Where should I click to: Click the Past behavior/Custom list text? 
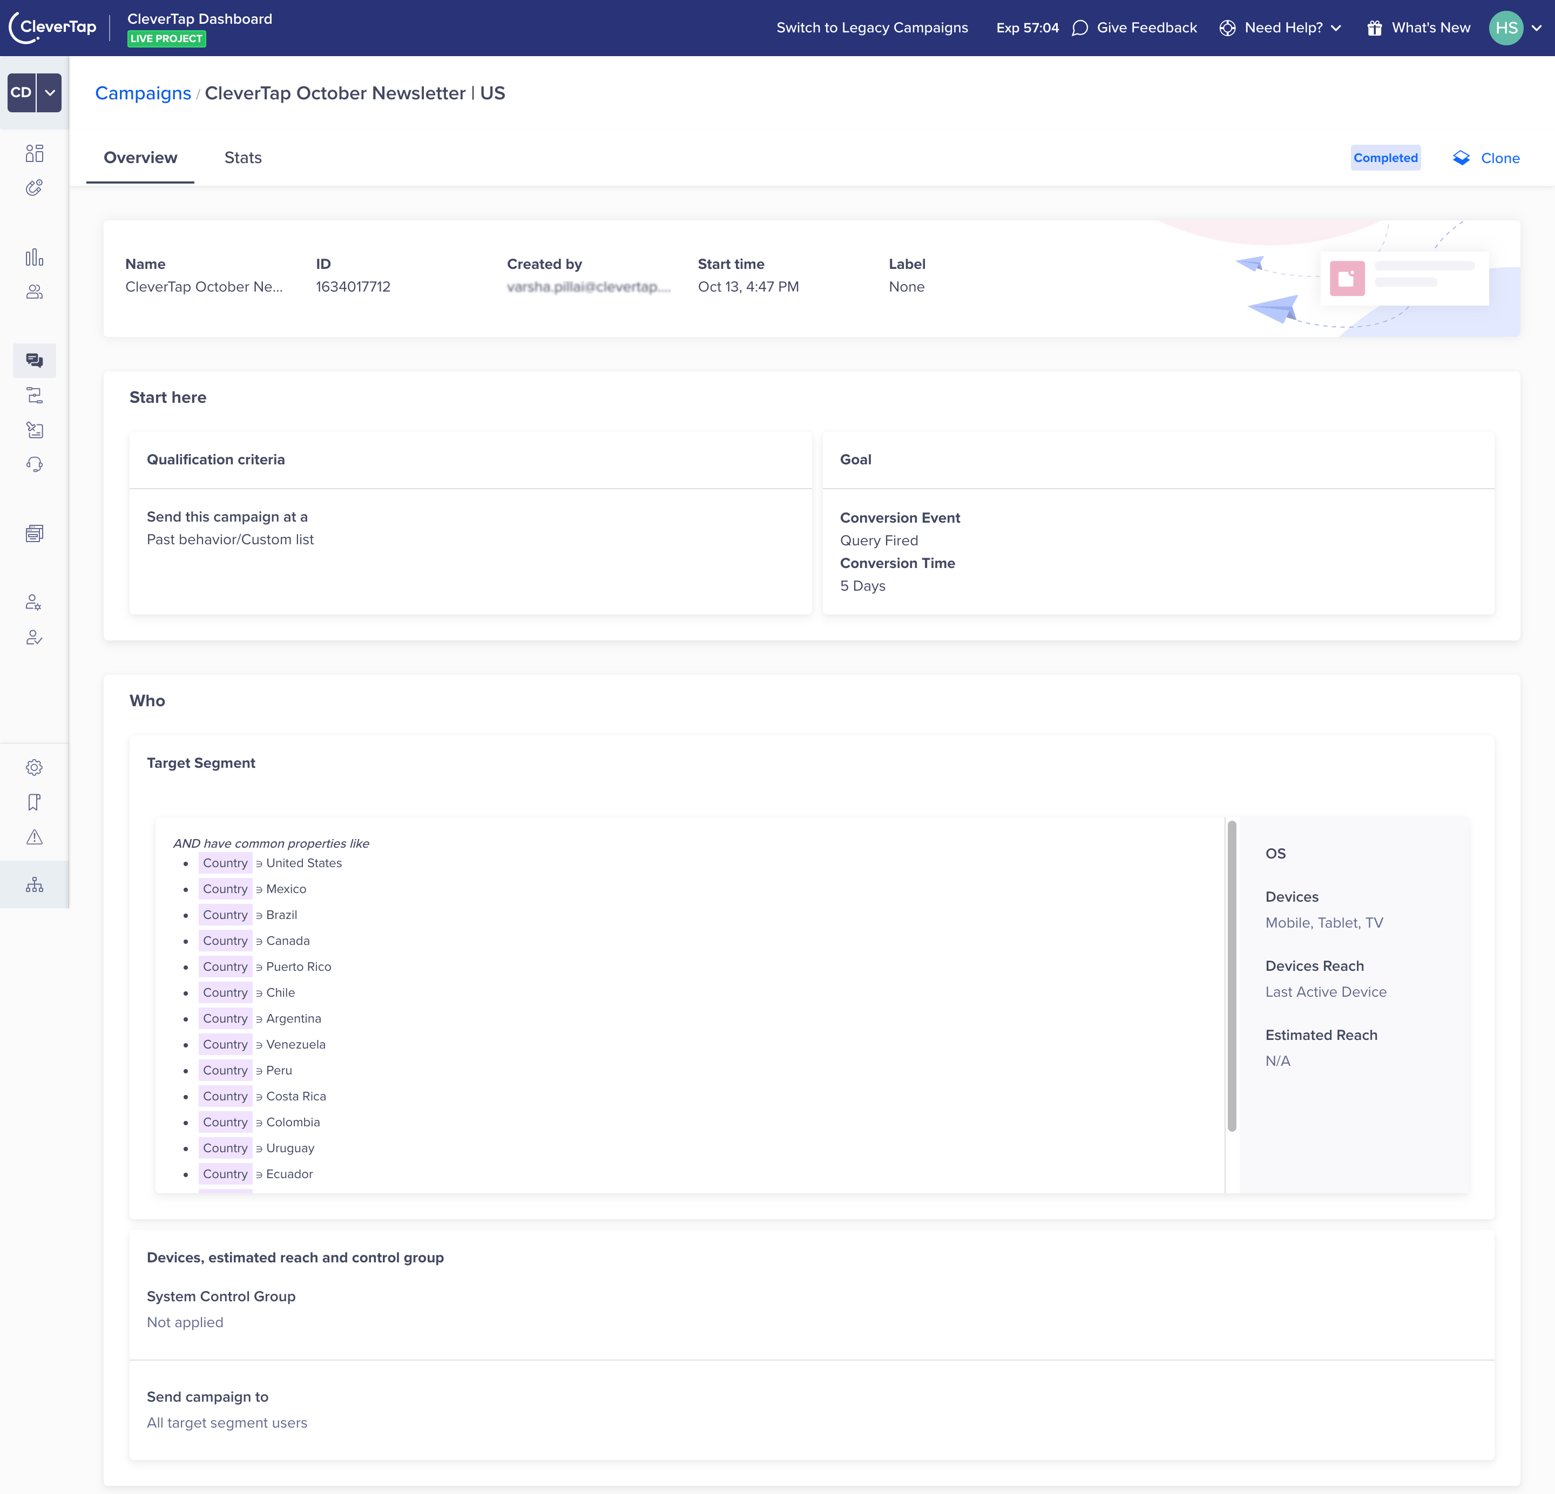[x=230, y=539]
